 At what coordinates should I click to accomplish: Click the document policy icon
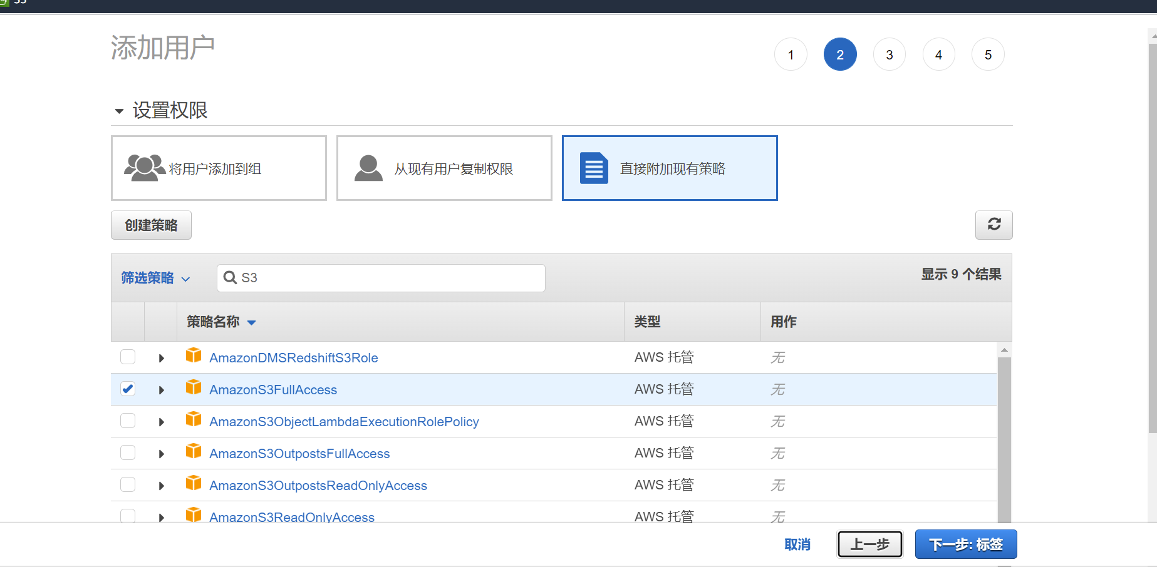pyautogui.click(x=594, y=168)
